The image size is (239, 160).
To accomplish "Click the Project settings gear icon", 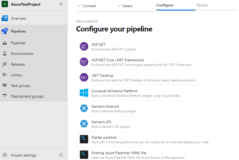I will [5, 155].
